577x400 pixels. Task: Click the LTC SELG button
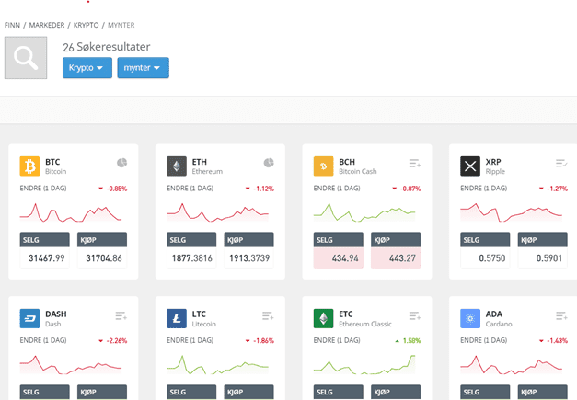[191, 392]
